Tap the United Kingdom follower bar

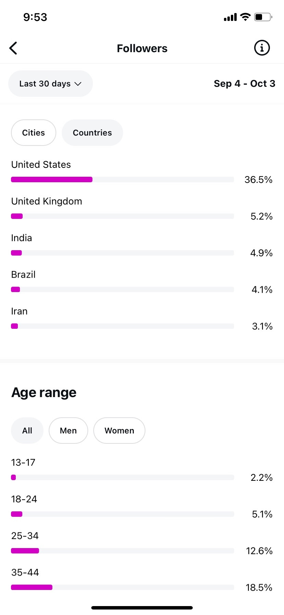(122, 216)
